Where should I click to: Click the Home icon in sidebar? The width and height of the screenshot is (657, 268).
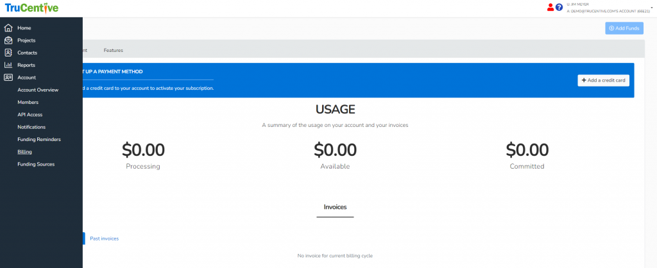pyautogui.click(x=8, y=28)
